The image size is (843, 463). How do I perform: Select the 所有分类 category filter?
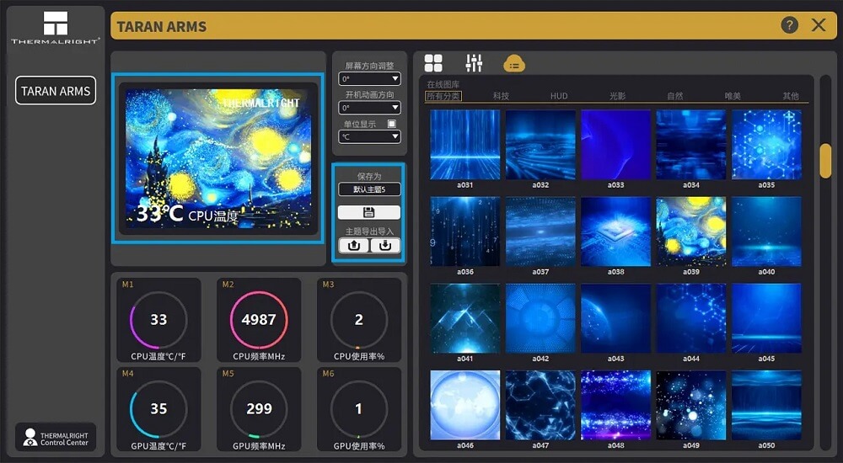coord(443,96)
